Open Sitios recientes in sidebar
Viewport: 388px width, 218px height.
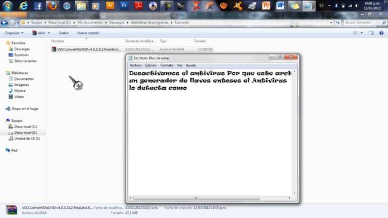tap(25, 61)
